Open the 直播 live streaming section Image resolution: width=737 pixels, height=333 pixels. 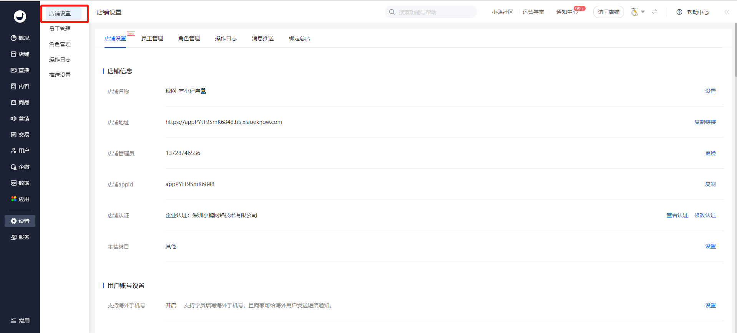coord(20,70)
